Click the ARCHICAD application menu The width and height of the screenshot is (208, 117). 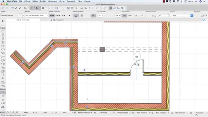pyautogui.click(x=12, y=1)
